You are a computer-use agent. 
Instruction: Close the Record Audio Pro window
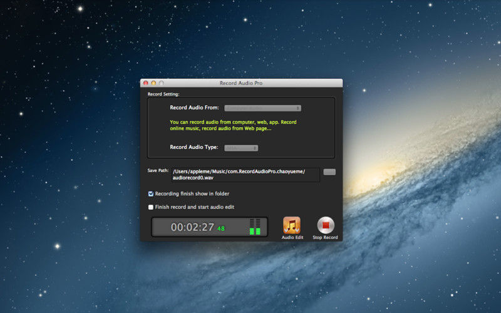(146, 83)
